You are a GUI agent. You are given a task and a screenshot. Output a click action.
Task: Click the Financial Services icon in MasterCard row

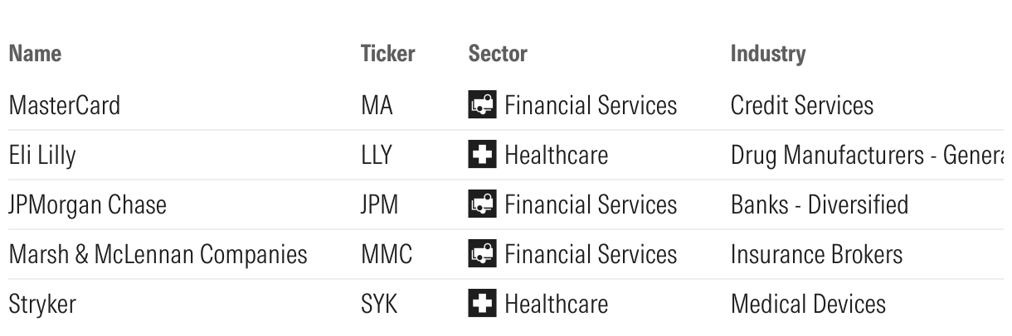[482, 106]
